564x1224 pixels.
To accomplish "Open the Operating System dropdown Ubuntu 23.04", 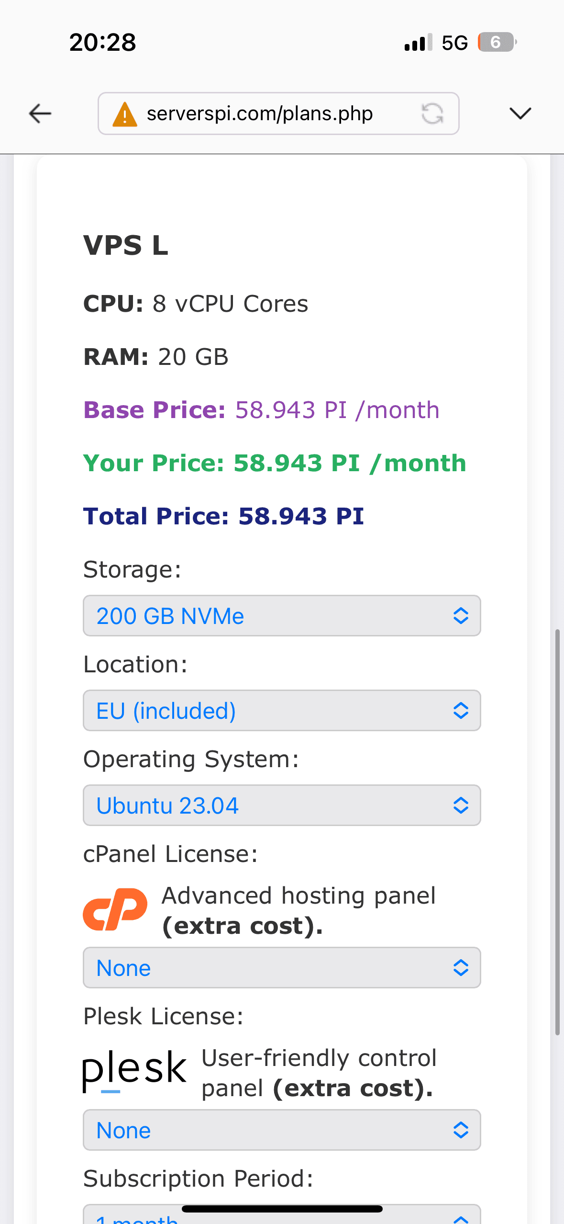I will coord(282,805).
